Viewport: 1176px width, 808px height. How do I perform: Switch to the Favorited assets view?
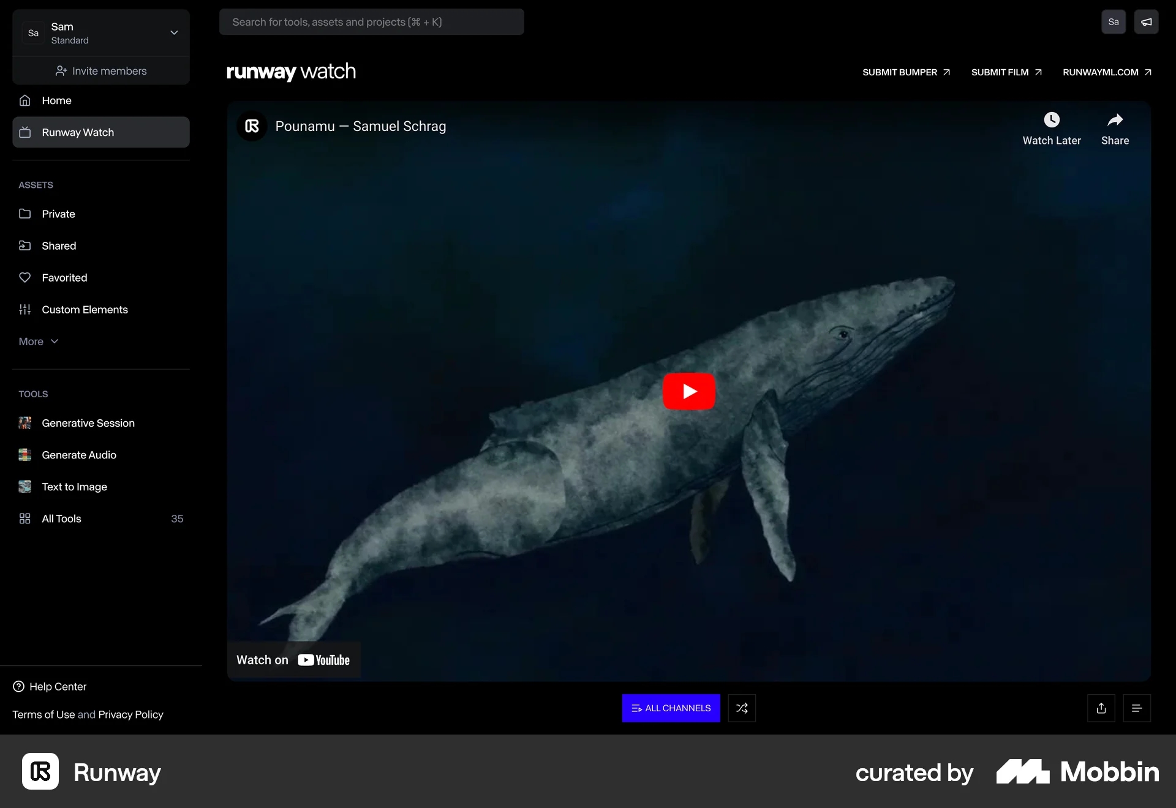(64, 277)
